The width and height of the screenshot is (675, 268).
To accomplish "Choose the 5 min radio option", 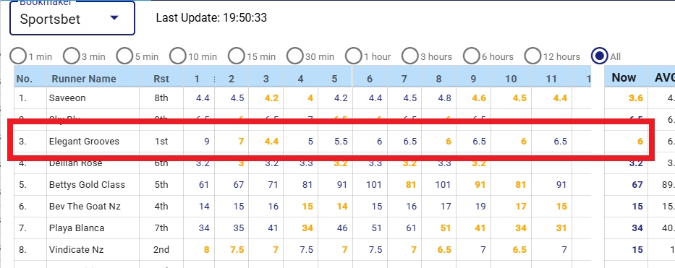I will [124, 56].
